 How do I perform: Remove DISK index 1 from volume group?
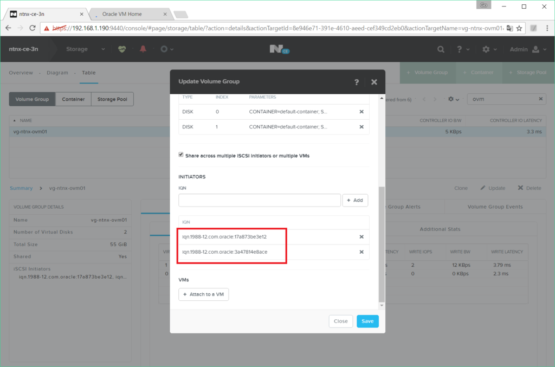tap(362, 127)
